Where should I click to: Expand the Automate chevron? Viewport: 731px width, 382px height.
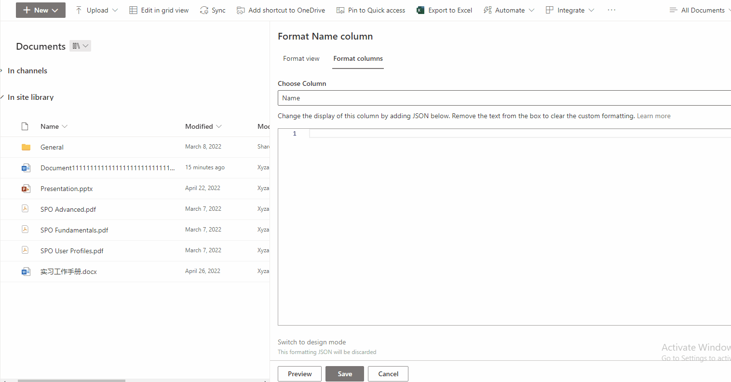[531, 10]
